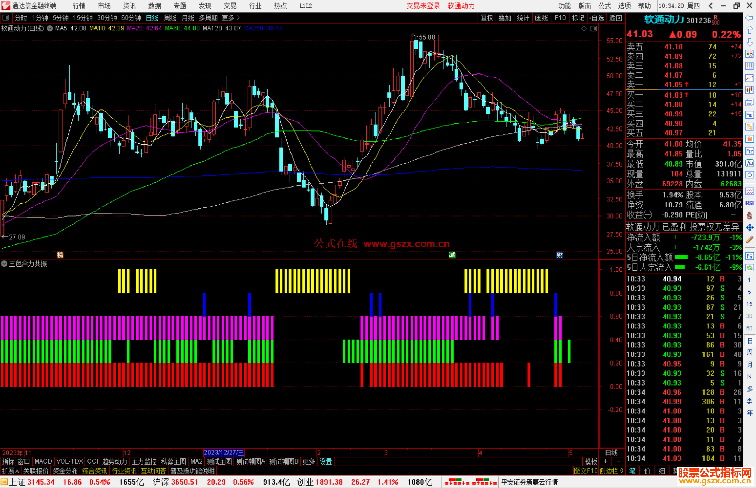Switch to the 周线 weekly chart tab
Image resolution: width=756 pixels, height=488 pixels.
coord(170,18)
